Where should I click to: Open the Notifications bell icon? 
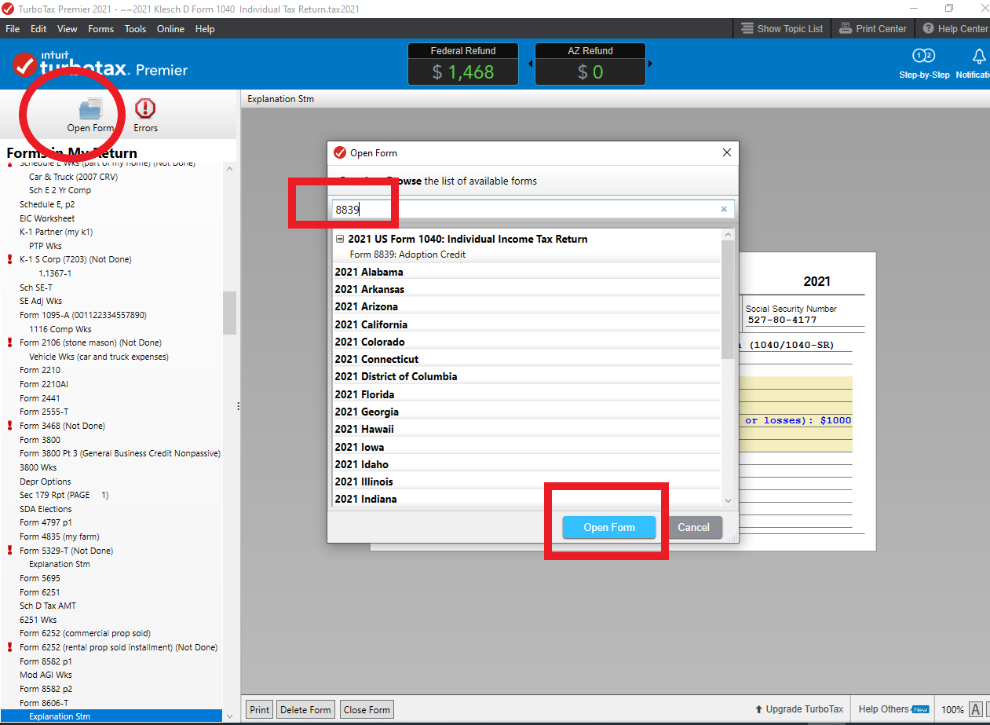point(978,57)
